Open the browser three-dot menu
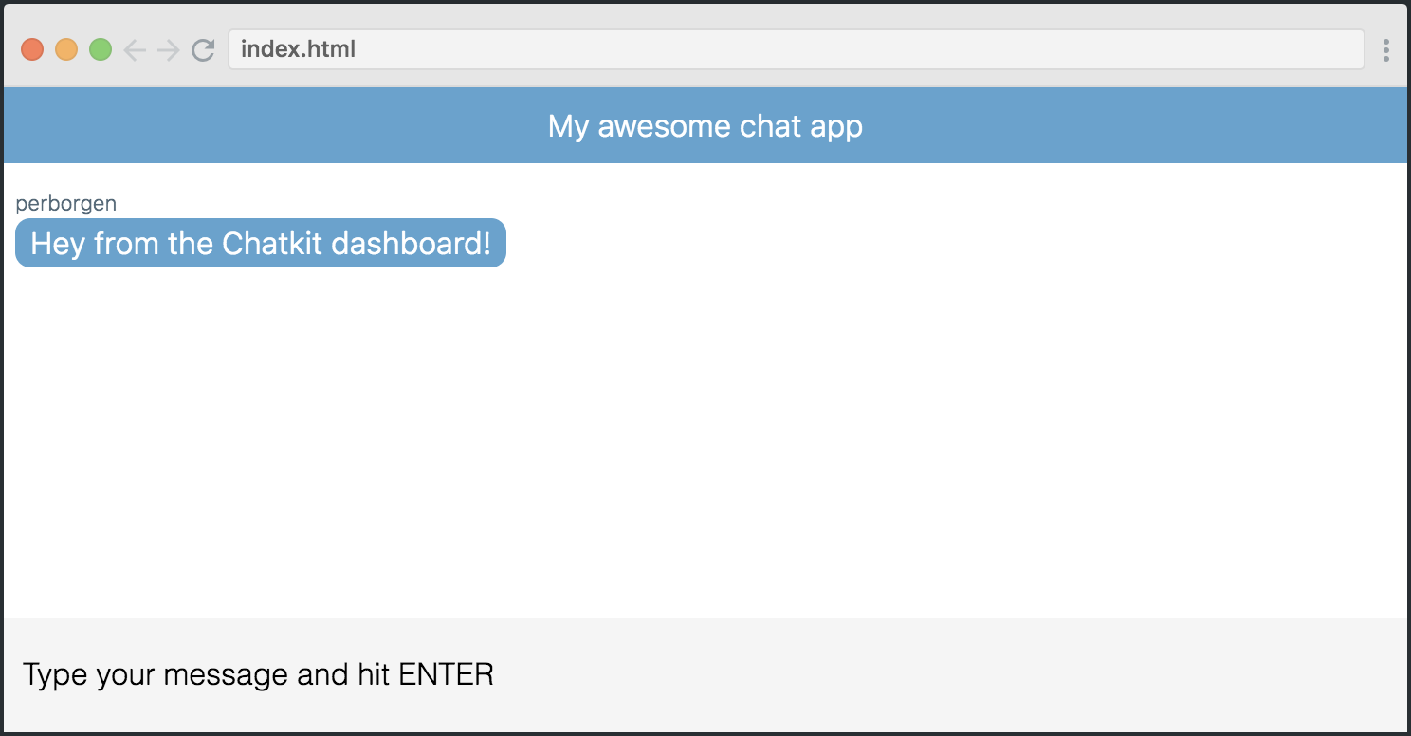Screen dimensions: 1411x736 (x=1386, y=49)
